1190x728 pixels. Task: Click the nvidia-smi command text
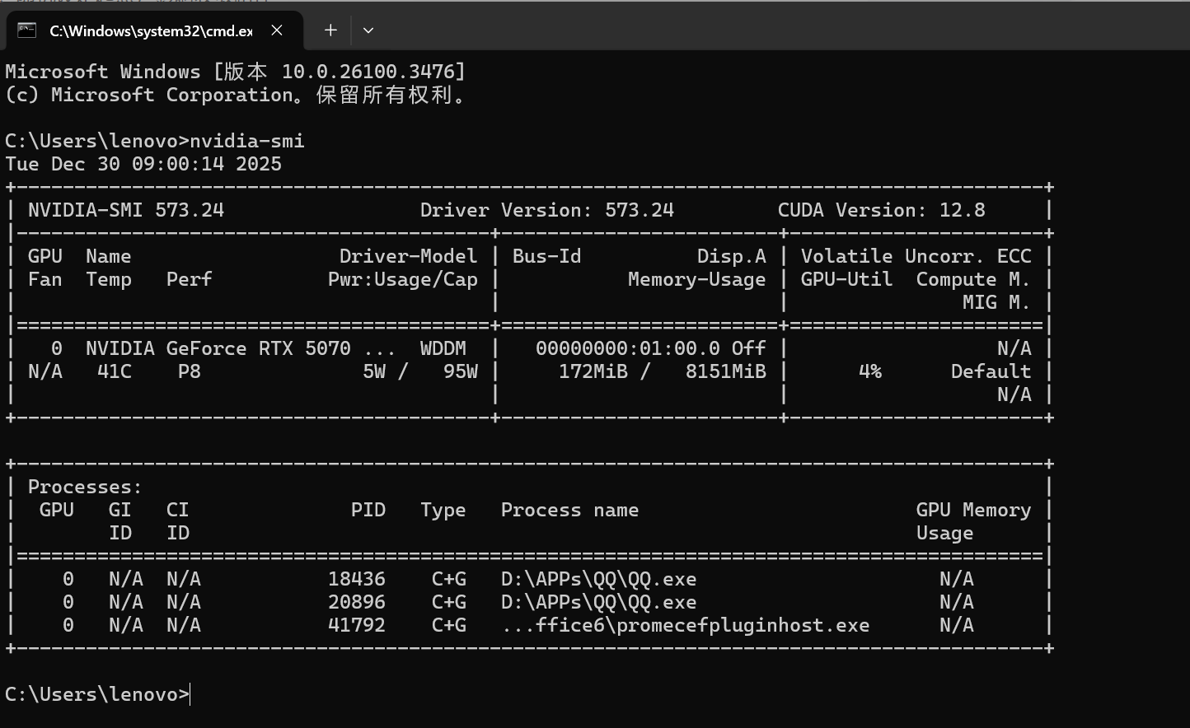tap(247, 141)
